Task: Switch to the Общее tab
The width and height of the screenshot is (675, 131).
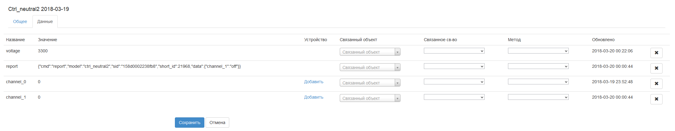Action: 20,21
